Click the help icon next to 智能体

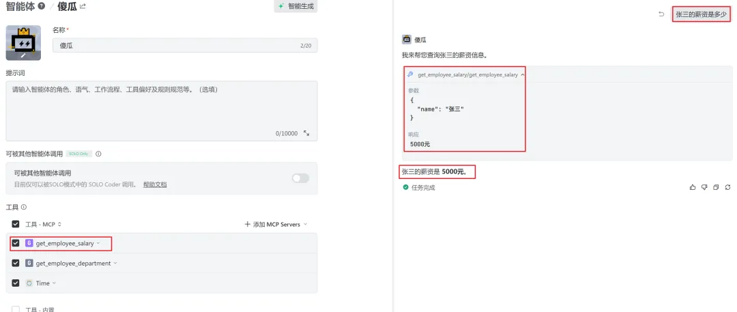[x=42, y=6]
